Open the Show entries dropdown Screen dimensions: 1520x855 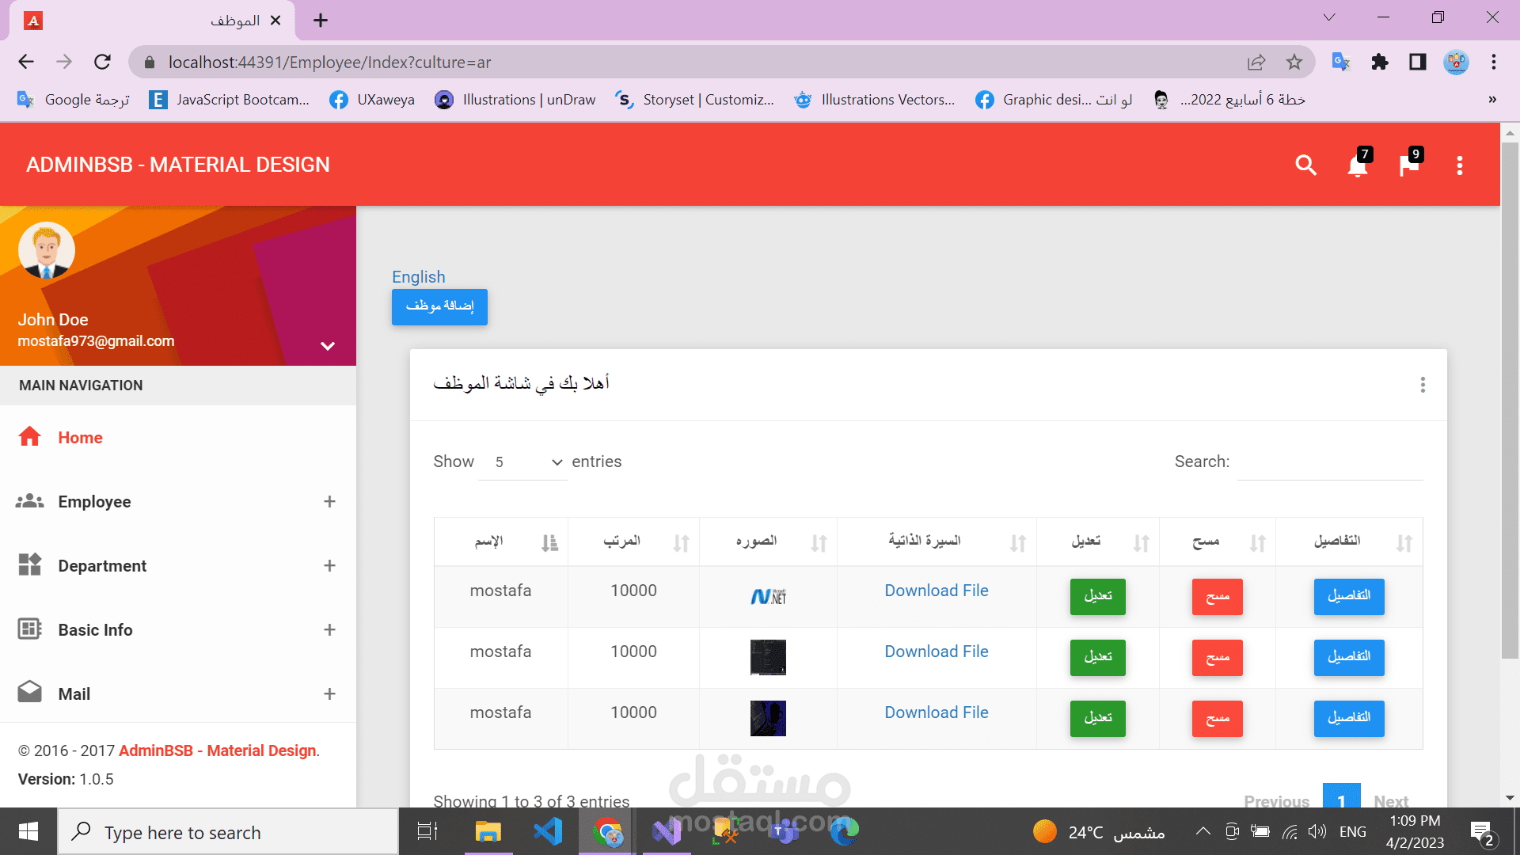tap(522, 462)
